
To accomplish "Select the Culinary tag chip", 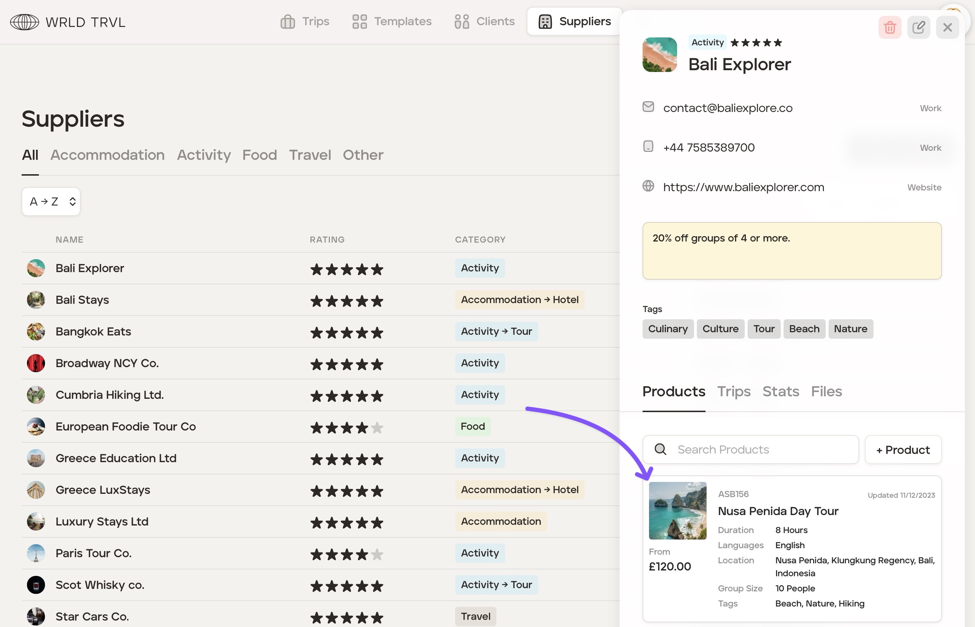I will [668, 329].
